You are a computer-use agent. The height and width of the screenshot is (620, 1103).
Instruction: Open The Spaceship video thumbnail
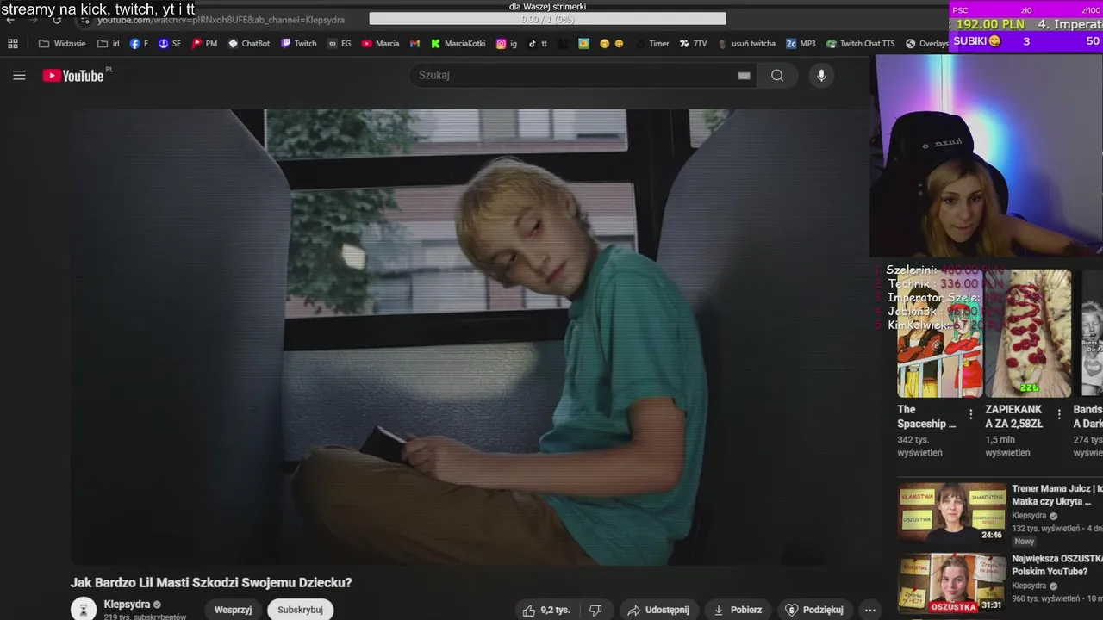(939, 333)
